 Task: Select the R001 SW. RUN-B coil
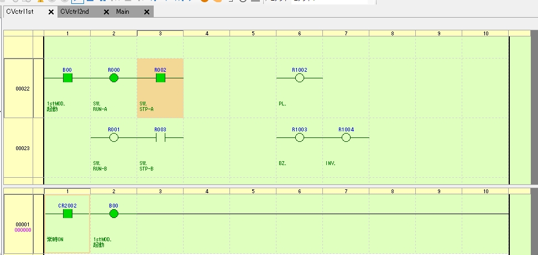coord(114,138)
